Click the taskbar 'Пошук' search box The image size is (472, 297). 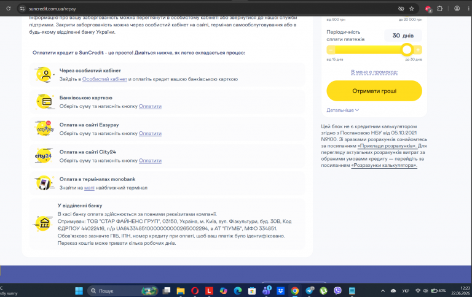[x=123, y=291]
